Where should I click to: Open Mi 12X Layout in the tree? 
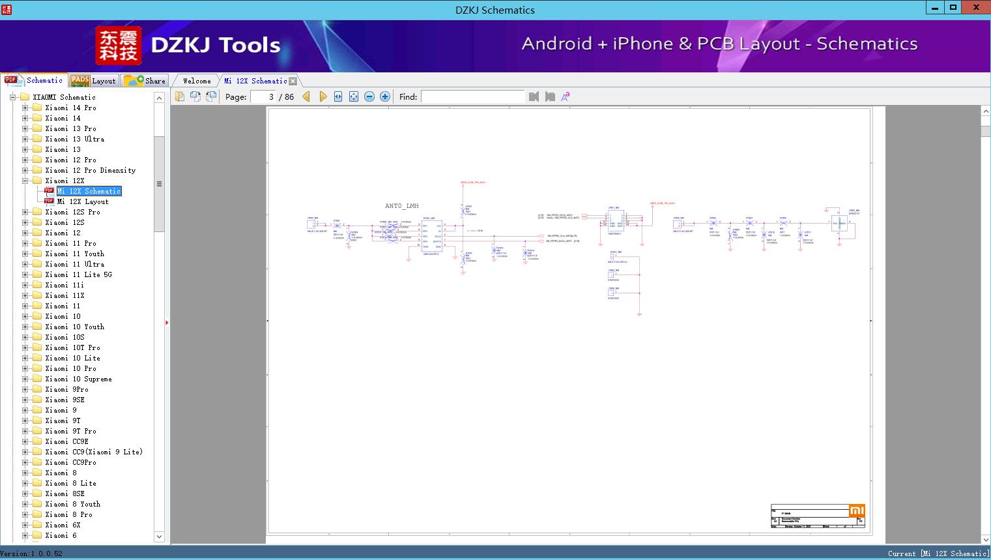click(x=83, y=201)
